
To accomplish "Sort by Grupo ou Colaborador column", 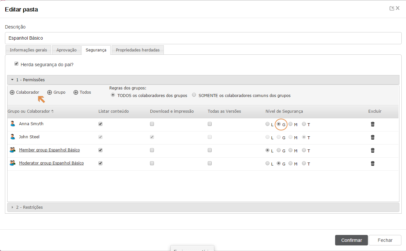I will (31, 111).
